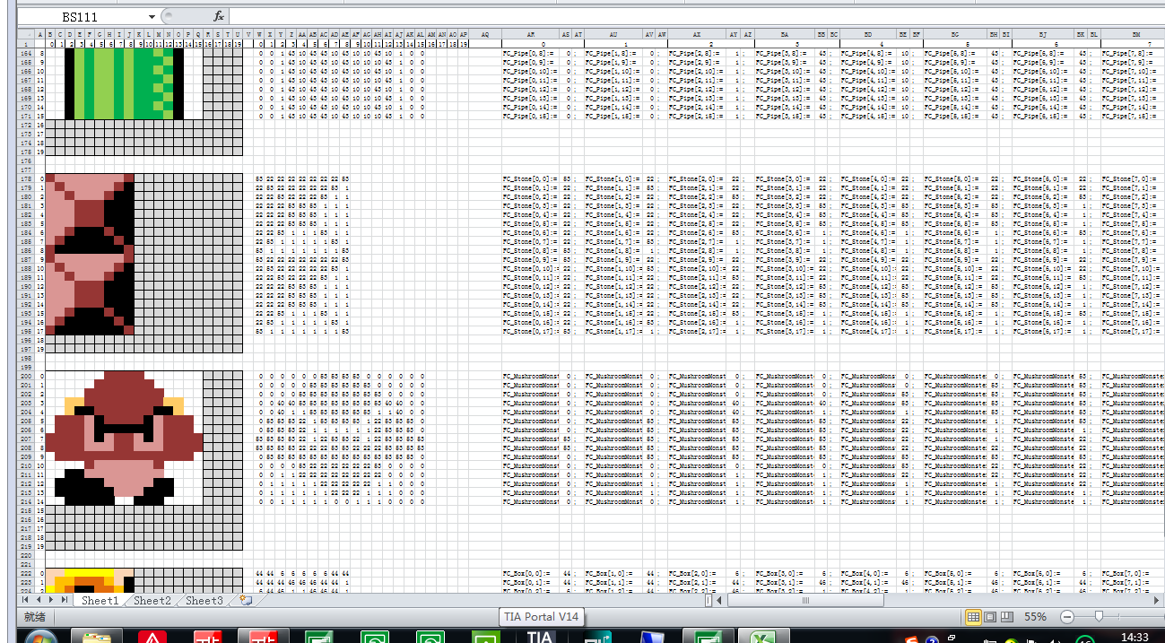
Task: Select the Page Layout view button
Action: pyautogui.click(x=989, y=617)
